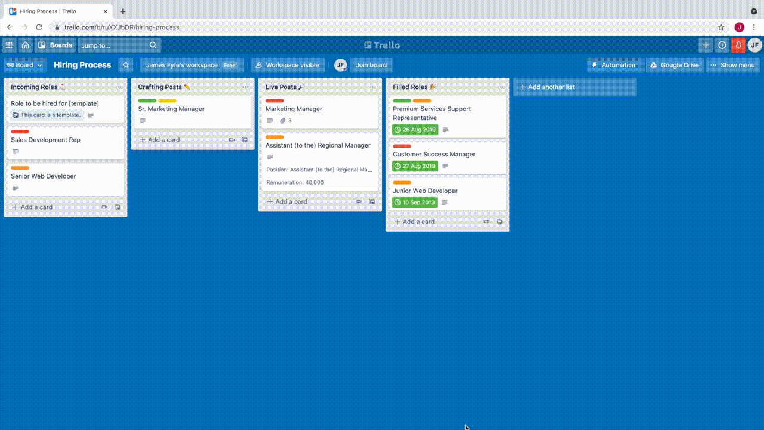Change Workspace visible setting

coord(288,65)
